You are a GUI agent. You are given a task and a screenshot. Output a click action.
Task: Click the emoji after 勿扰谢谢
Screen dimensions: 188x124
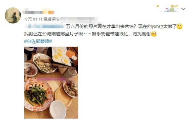click(154, 34)
